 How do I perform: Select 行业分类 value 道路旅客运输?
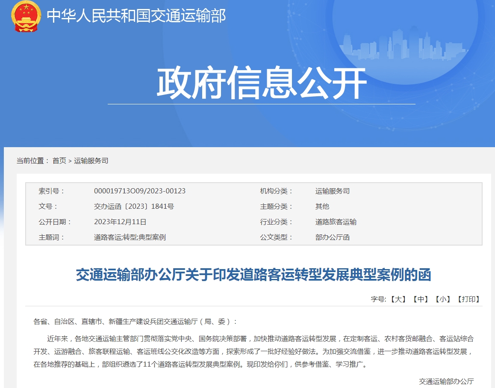pyautogui.click(x=336, y=222)
